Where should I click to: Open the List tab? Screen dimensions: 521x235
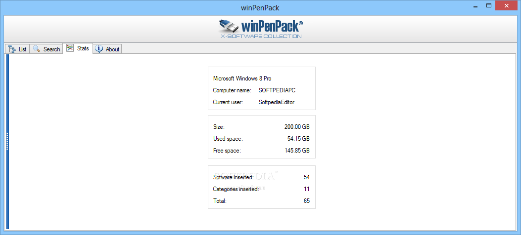click(x=18, y=49)
